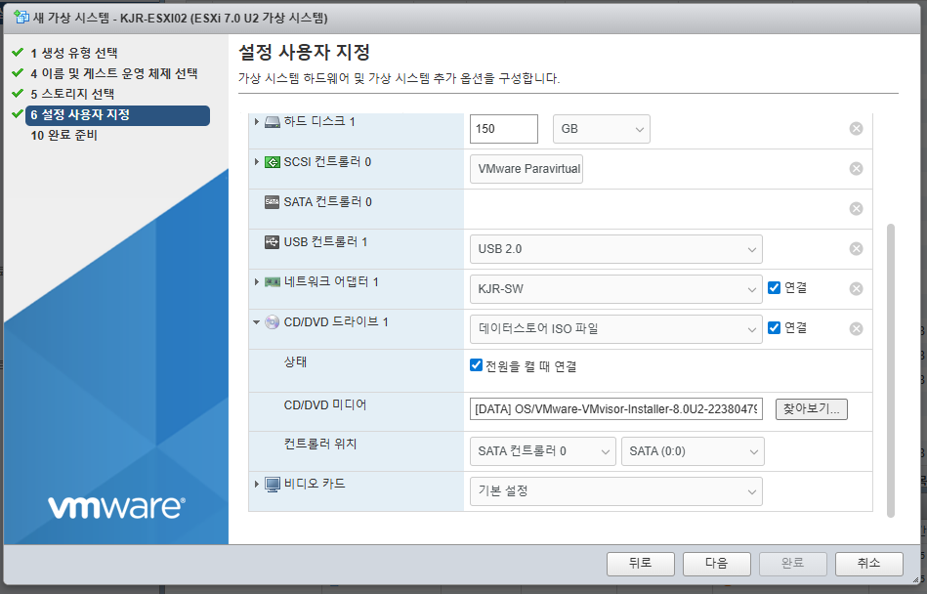Go to step 1 생성 유형 선택
This screenshot has height=594, width=927.
(74, 53)
